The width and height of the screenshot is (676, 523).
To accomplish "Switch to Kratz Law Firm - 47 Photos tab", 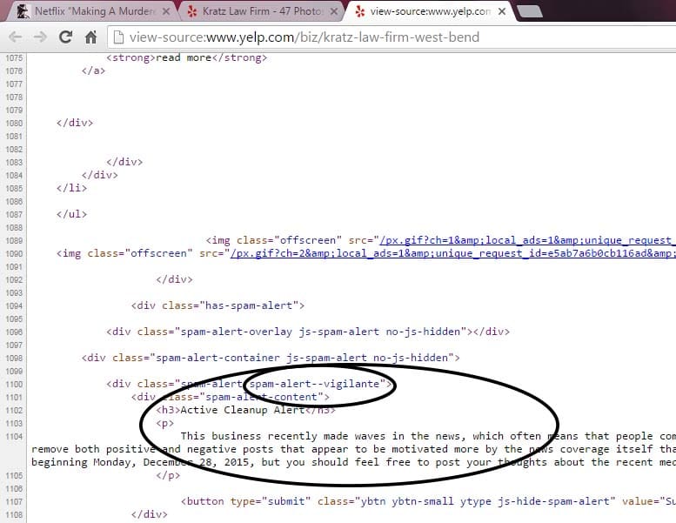I will coord(261,11).
